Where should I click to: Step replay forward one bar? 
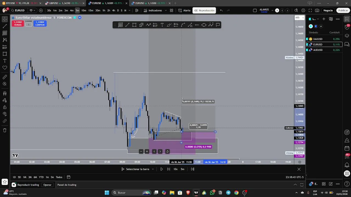(168, 169)
